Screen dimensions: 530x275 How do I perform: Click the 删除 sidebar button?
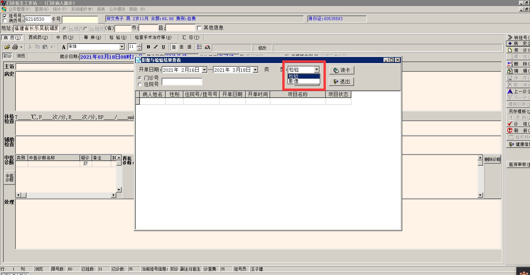pos(518,64)
